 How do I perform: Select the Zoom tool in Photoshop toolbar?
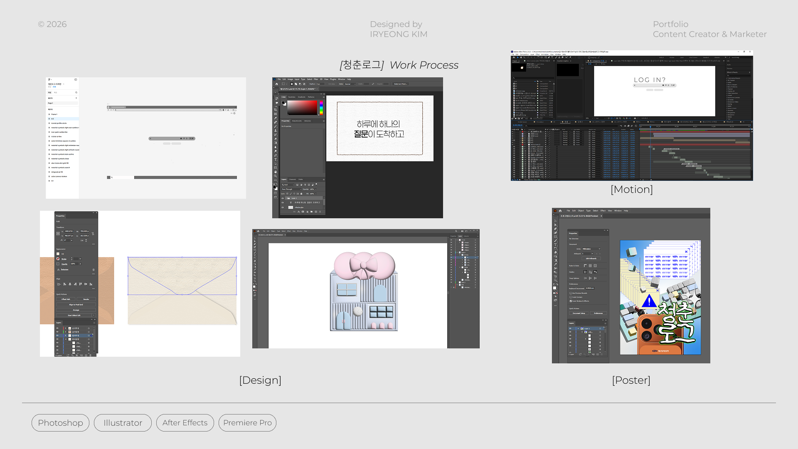tap(275, 176)
